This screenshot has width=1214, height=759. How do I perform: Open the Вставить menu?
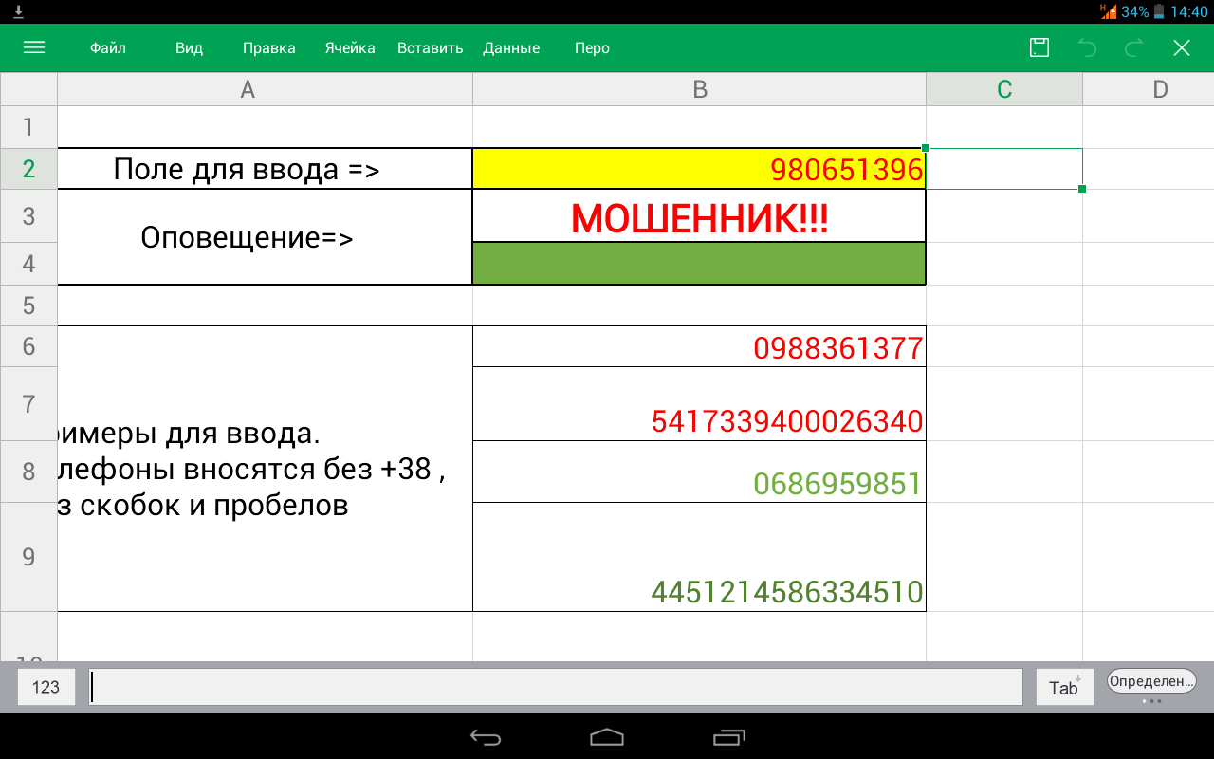[430, 48]
